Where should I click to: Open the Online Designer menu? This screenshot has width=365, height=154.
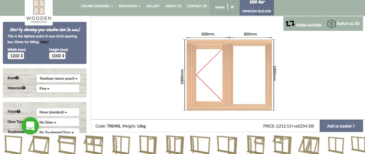97,6
